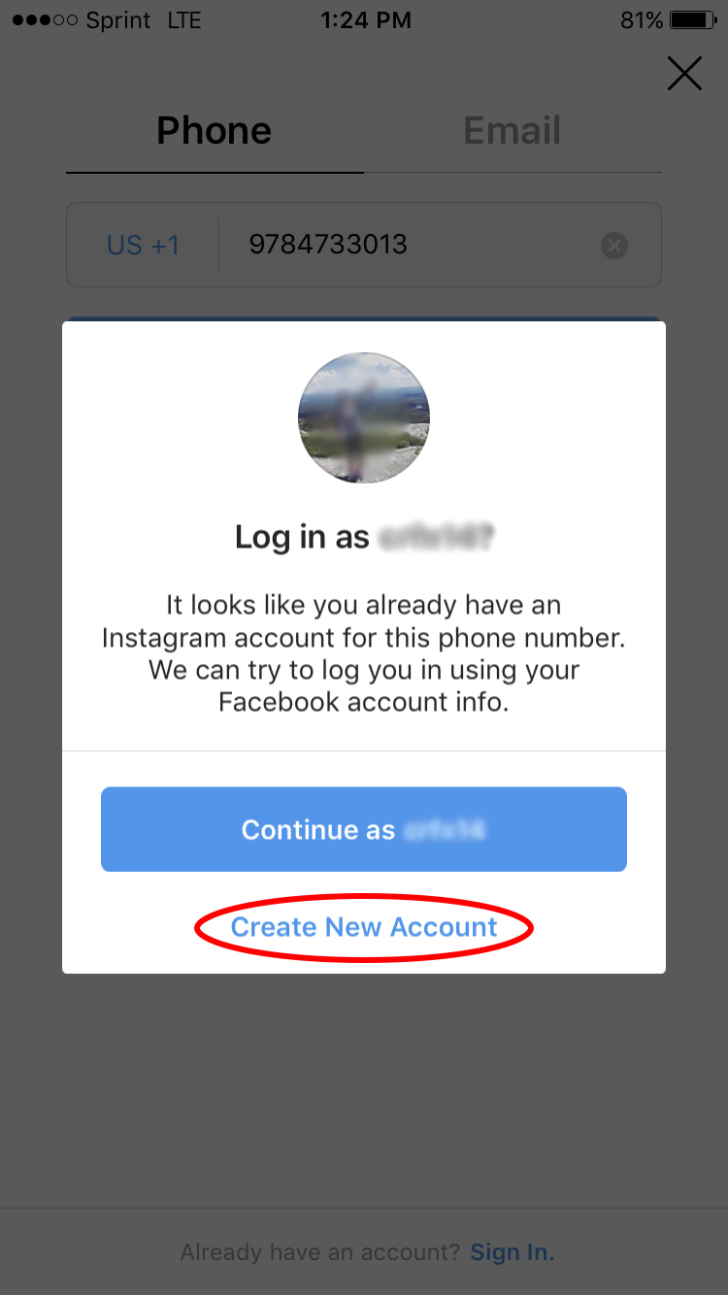Tap the Sprint carrier label

tap(118, 21)
